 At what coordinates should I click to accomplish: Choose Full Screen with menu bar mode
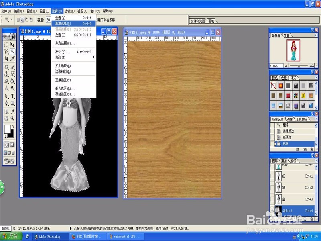(x=9, y=153)
